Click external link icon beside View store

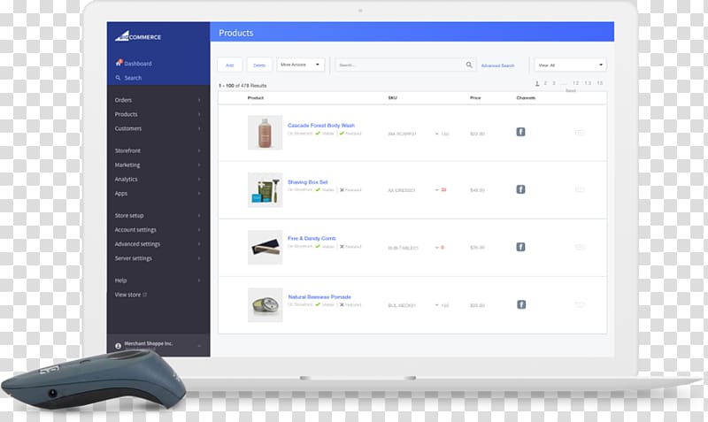coord(145,295)
